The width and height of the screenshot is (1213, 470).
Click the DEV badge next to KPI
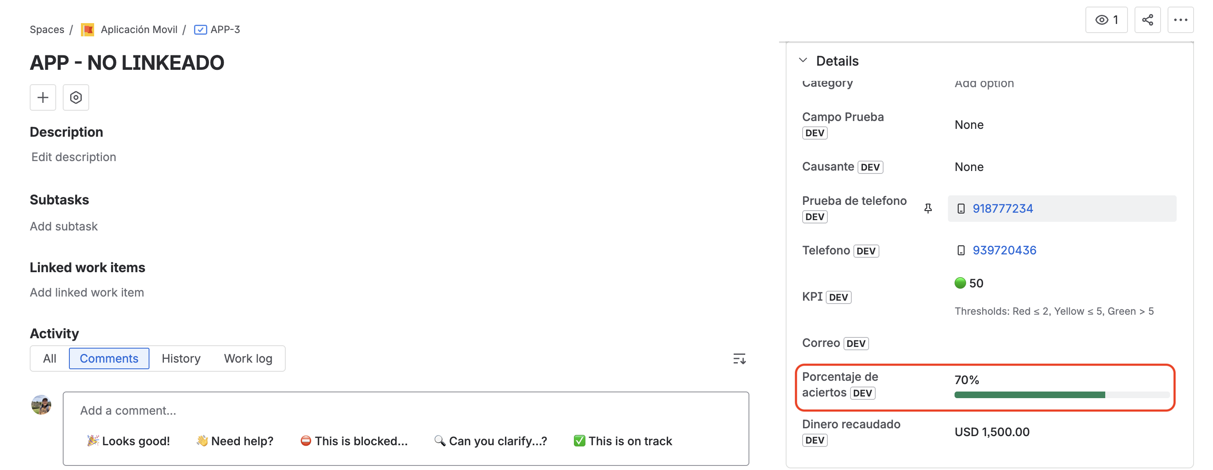(838, 297)
